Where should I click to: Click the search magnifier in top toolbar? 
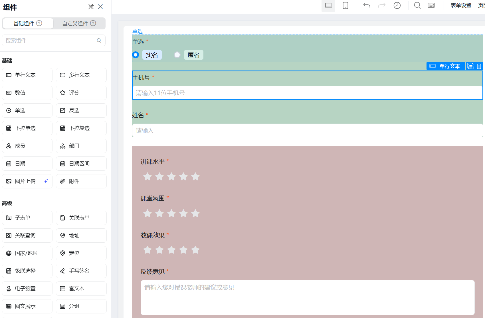pyautogui.click(x=417, y=5)
